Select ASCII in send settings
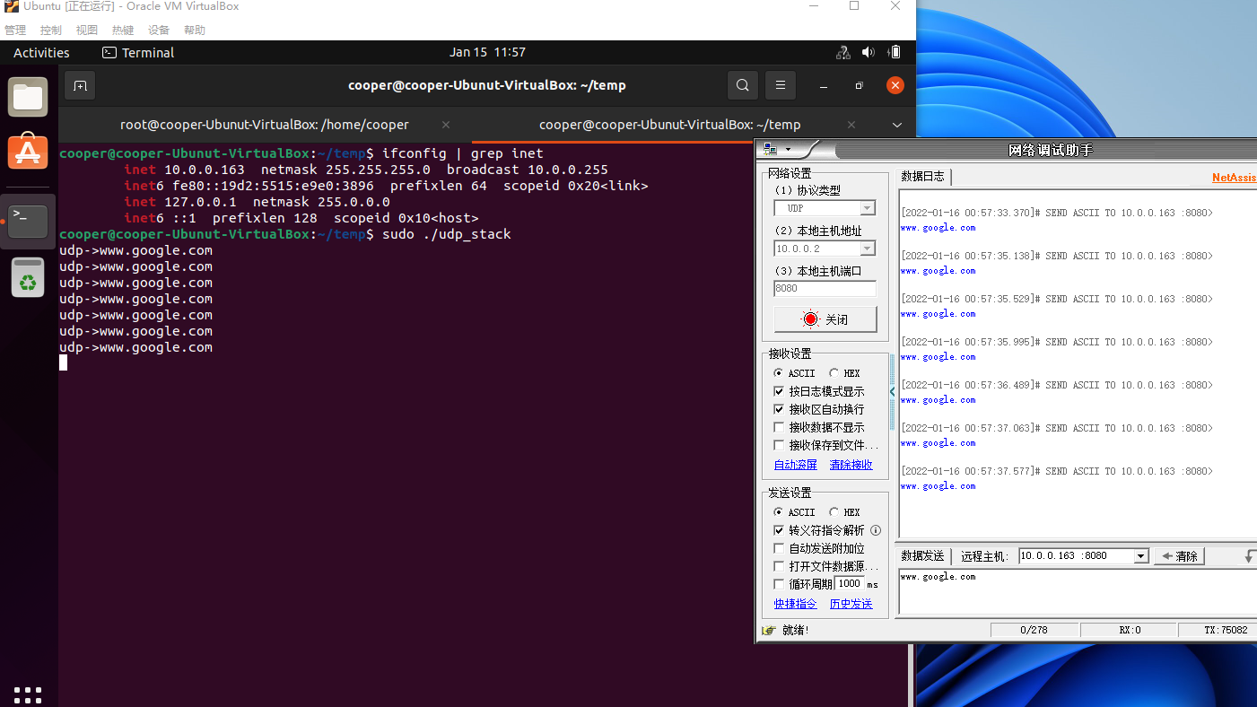Image resolution: width=1257 pixels, height=707 pixels. click(x=779, y=512)
